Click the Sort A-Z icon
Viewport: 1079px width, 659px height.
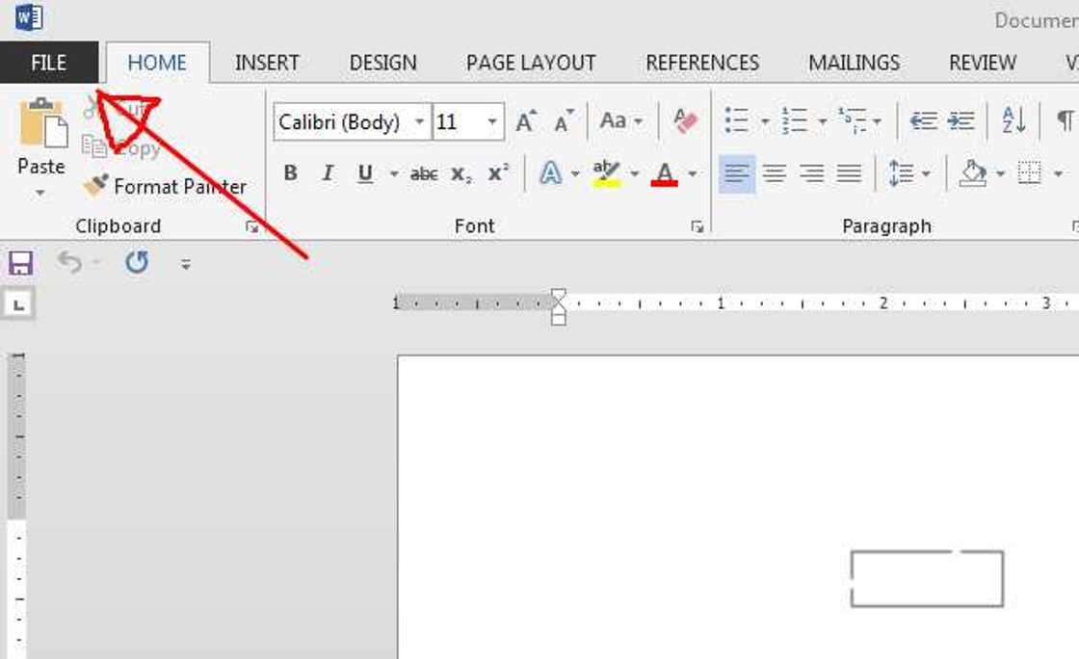(1013, 121)
